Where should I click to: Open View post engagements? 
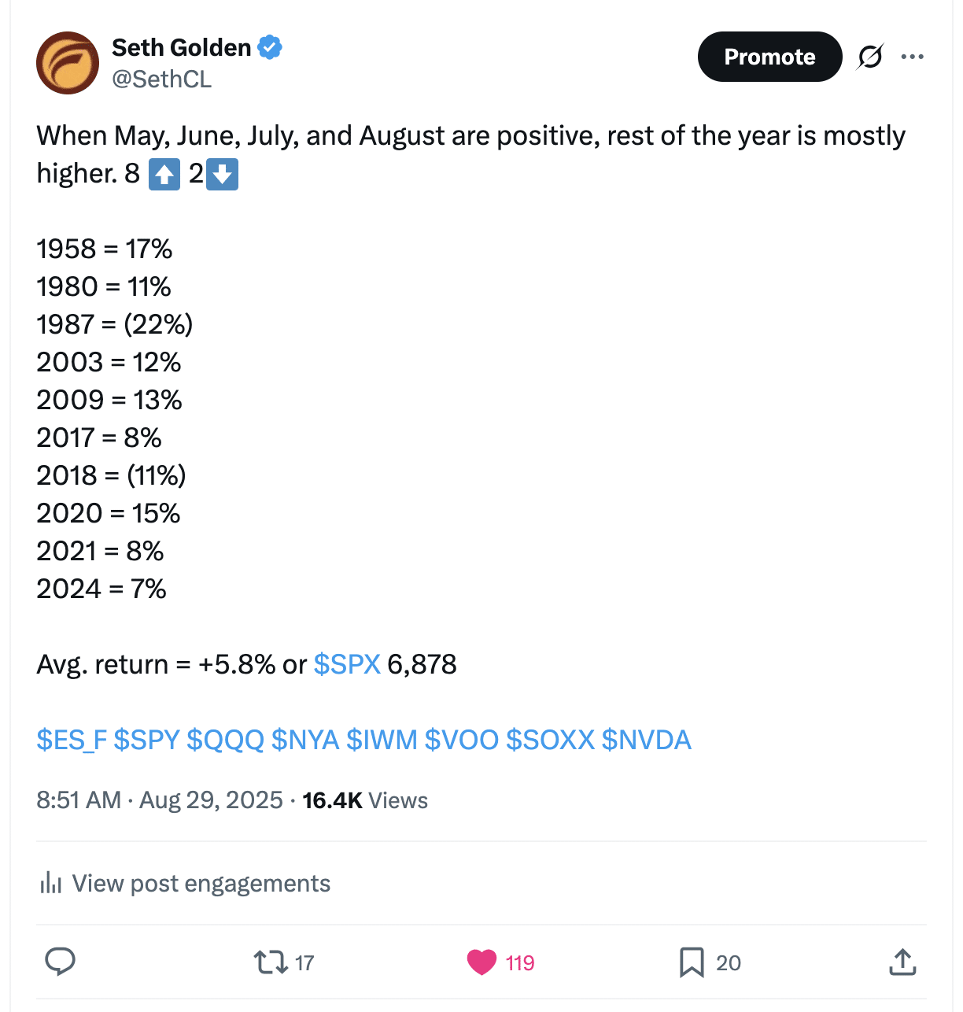[x=201, y=883]
